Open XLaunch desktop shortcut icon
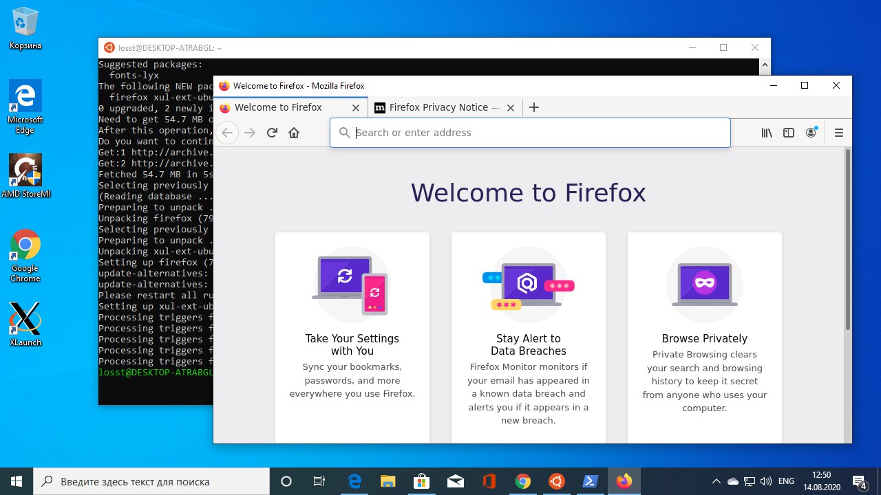Viewport: 881px width, 495px height. 25,324
